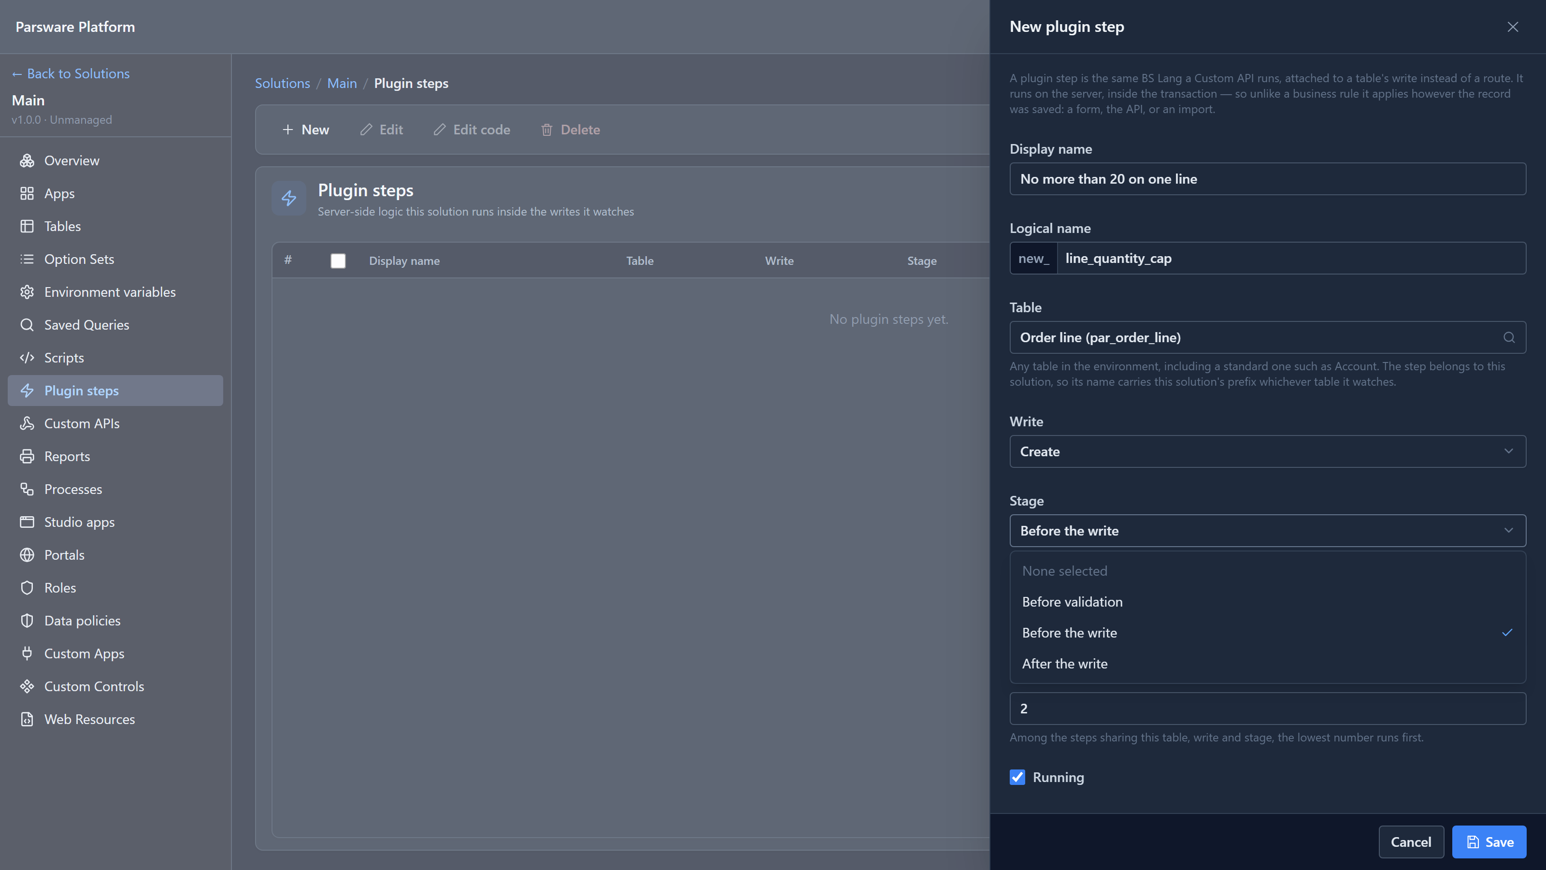Tick the select-all checkbox in table header

pos(338,261)
